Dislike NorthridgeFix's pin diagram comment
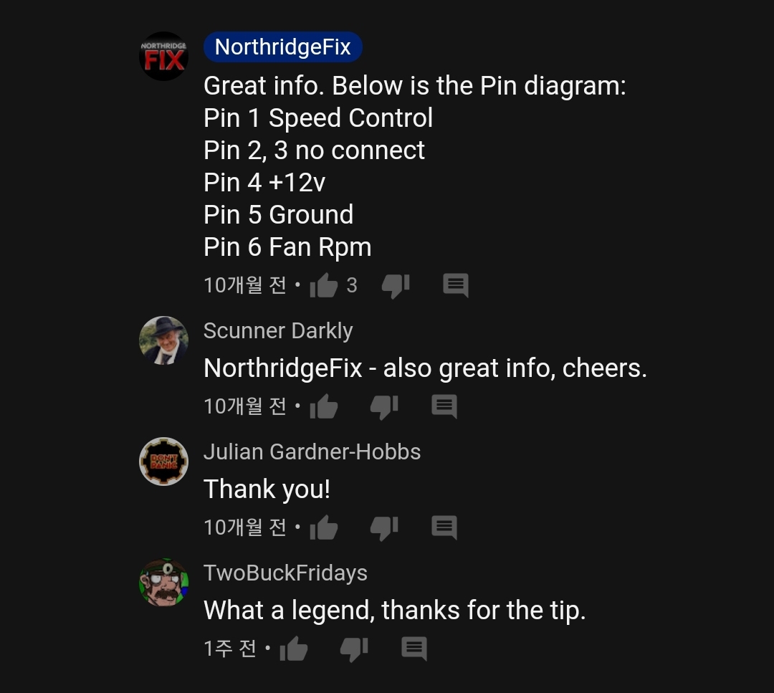Image resolution: width=774 pixels, height=693 pixels. (396, 286)
